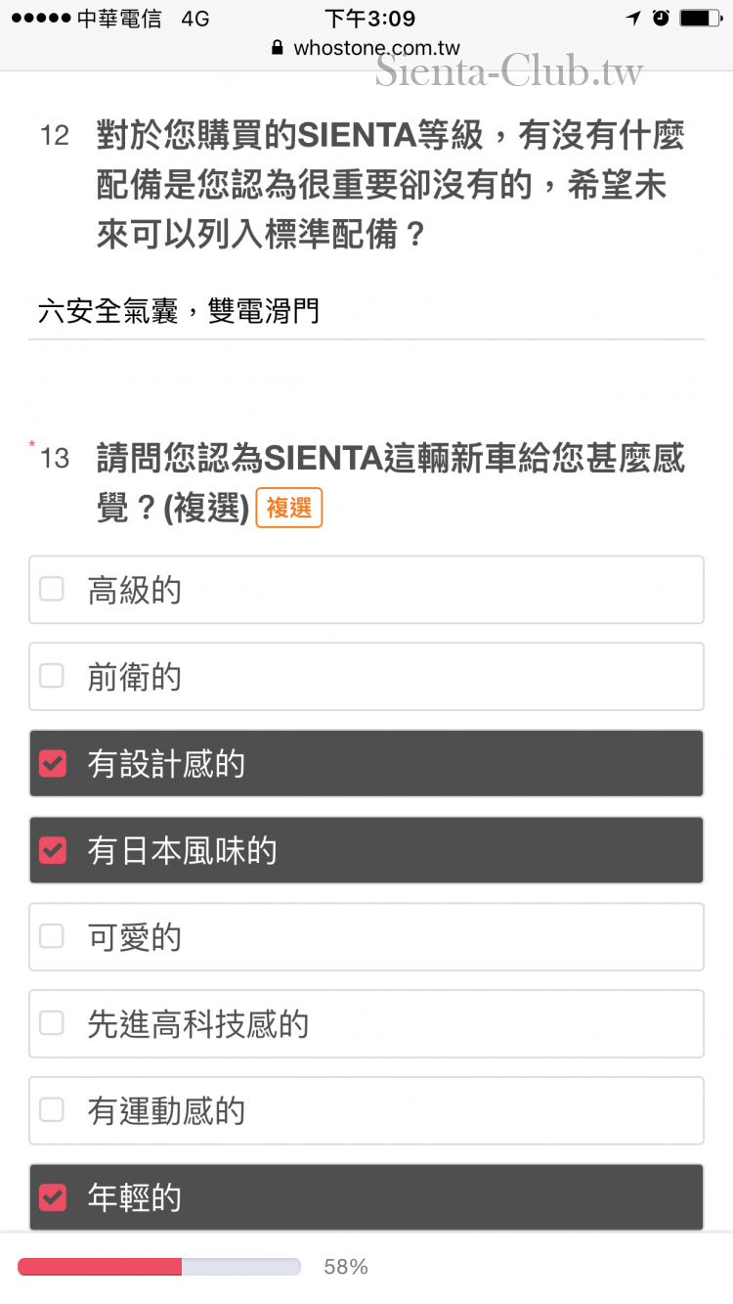Tap the time display 下午3:09
The height and width of the screenshot is (1304, 733).
tap(369, 19)
